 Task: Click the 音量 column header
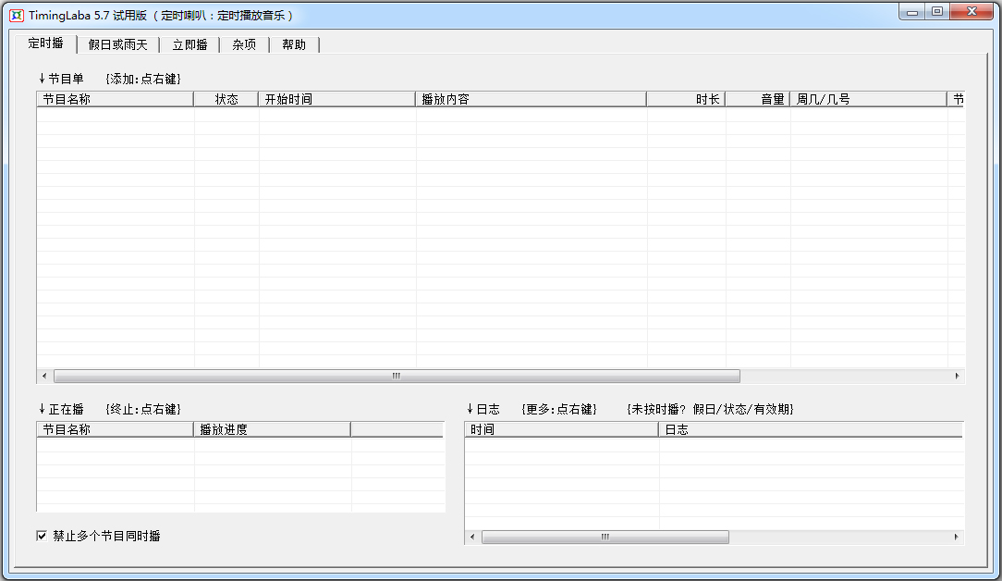point(758,99)
